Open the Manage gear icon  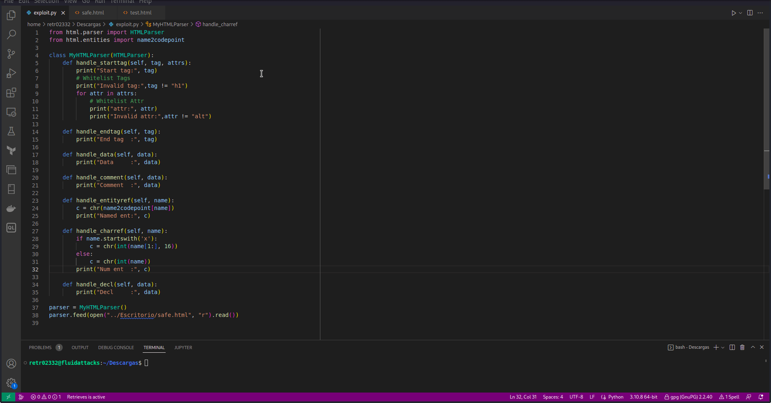pyautogui.click(x=11, y=383)
